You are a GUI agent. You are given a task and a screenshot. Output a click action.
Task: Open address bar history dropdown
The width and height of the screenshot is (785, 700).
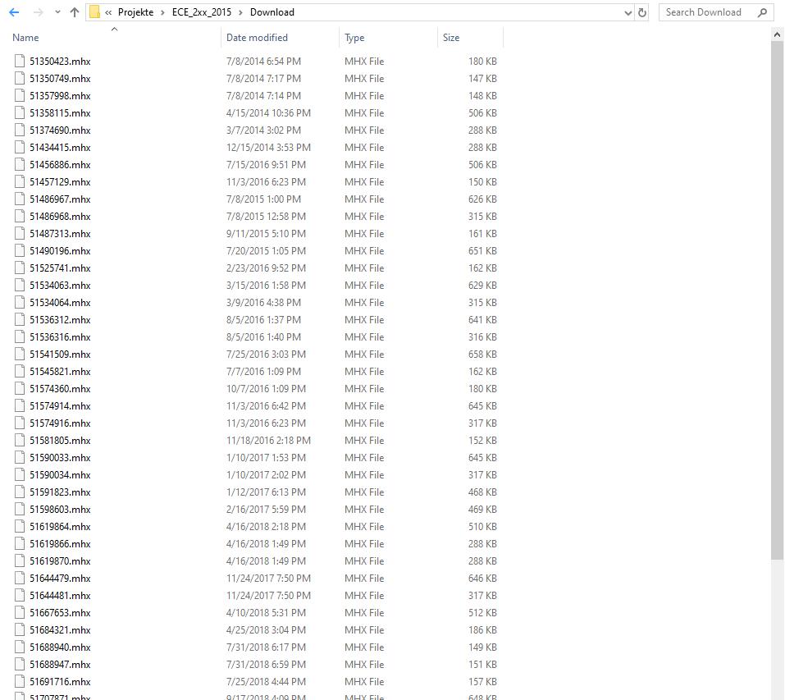[628, 13]
